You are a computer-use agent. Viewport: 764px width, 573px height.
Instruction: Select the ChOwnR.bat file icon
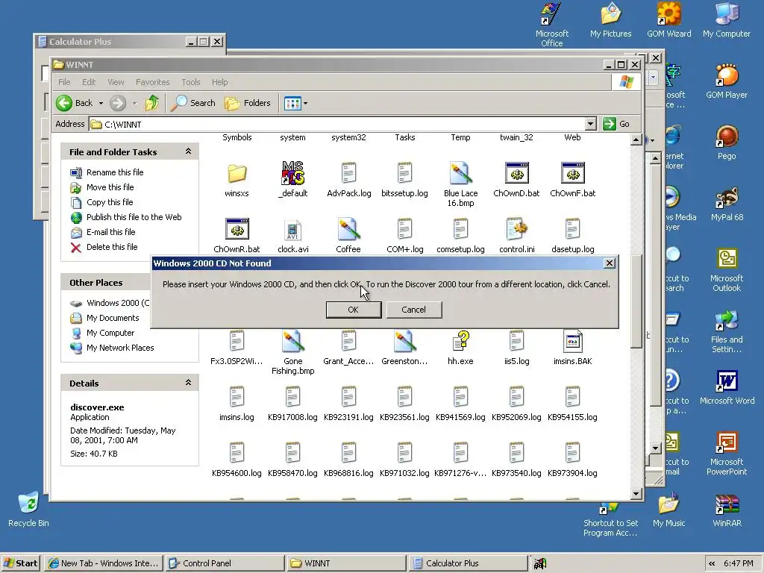(237, 229)
